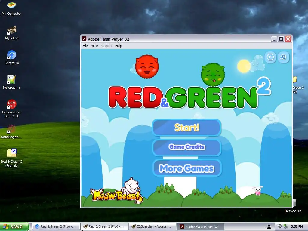Toggle the game music note button
This screenshot has height=231, width=308.
(283, 57)
